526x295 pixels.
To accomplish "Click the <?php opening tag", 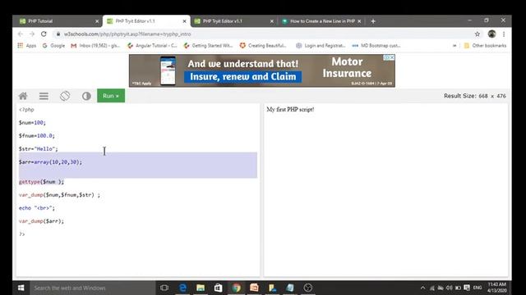I will click(26, 109).
